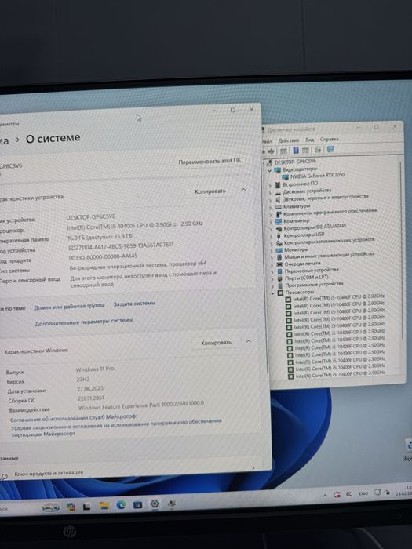Collapse the Характеристики устройства section chevron

coord(243,190)
